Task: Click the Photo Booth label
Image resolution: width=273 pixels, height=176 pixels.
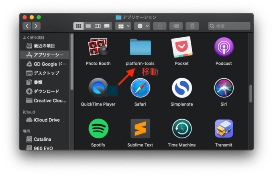Action: click(x=98, y=64)
